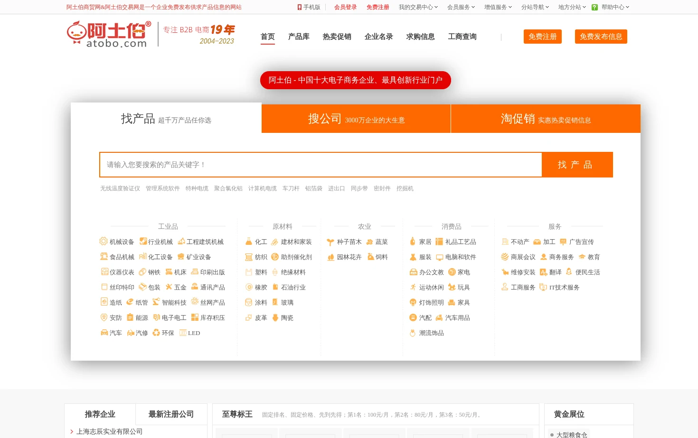The width and height of the screenshot is (698, 438).
Task: Click the LED category link
Action: click(194, 333)
